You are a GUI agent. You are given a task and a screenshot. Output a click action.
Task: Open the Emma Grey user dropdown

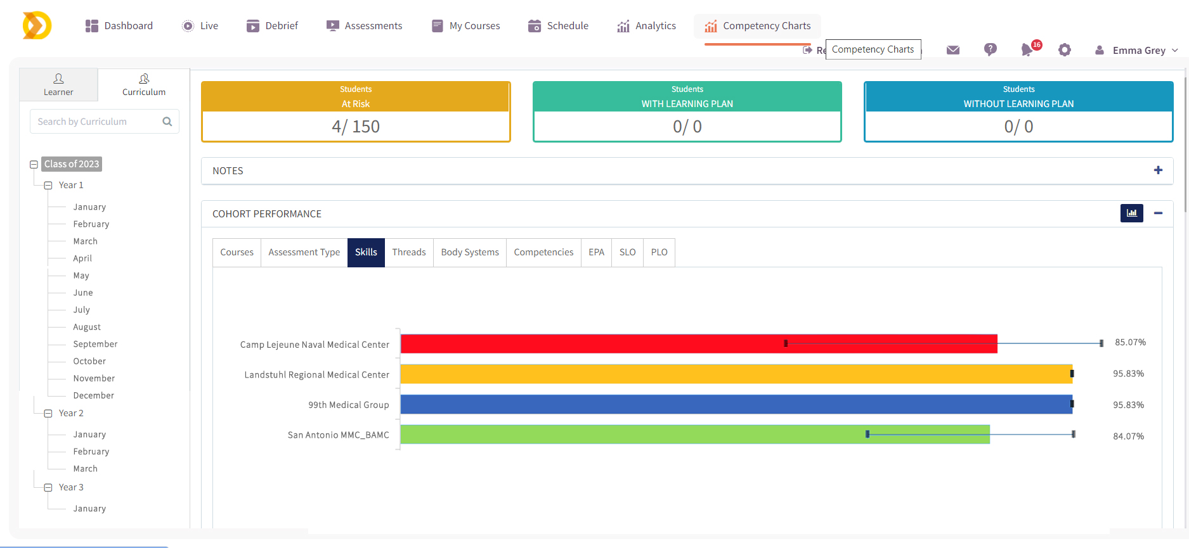click(1138, 51)
